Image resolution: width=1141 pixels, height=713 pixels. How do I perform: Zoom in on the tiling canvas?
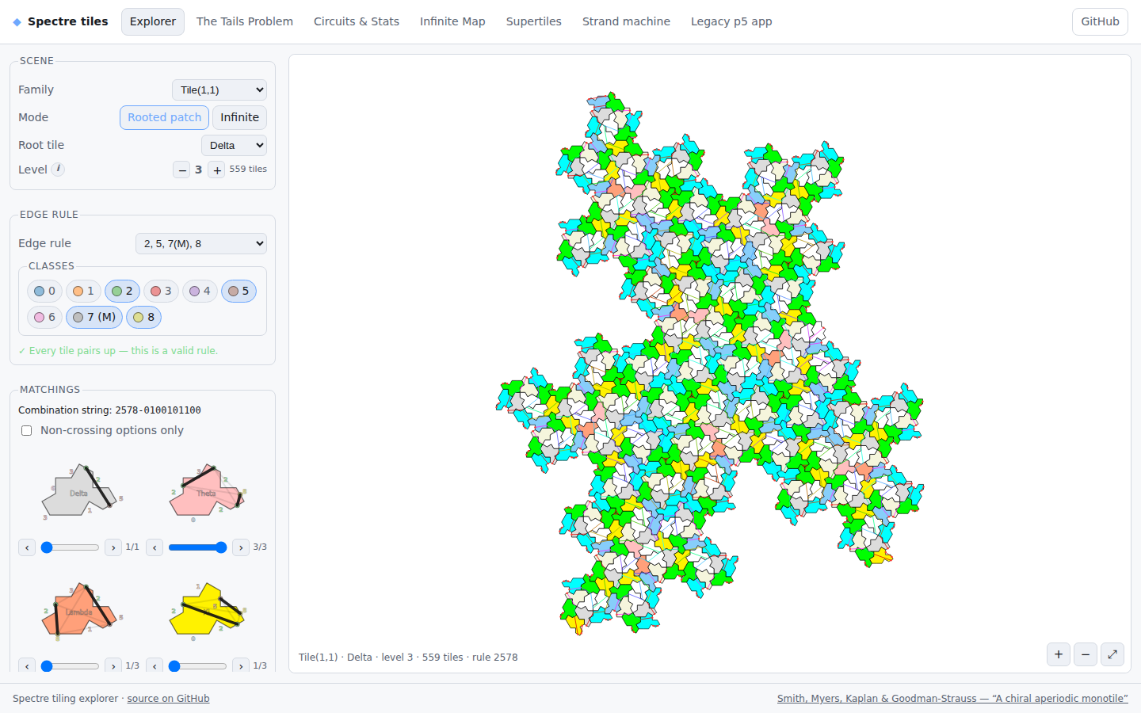tap(1059, 654)
